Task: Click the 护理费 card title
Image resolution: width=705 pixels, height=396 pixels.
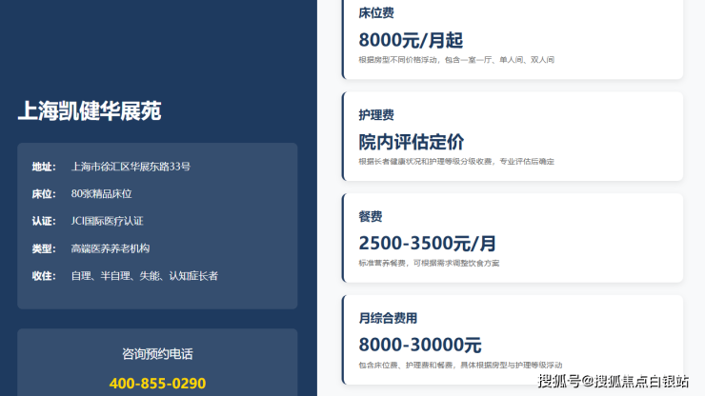Action: (376, 115)
